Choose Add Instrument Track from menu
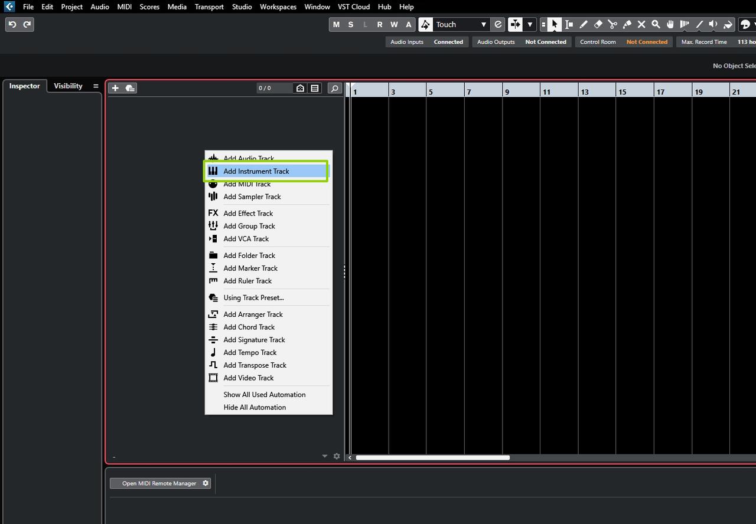 (x=256, y=171)
